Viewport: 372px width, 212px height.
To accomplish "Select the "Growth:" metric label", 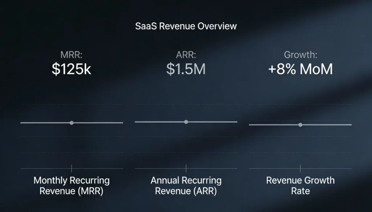I will point(300,55).
